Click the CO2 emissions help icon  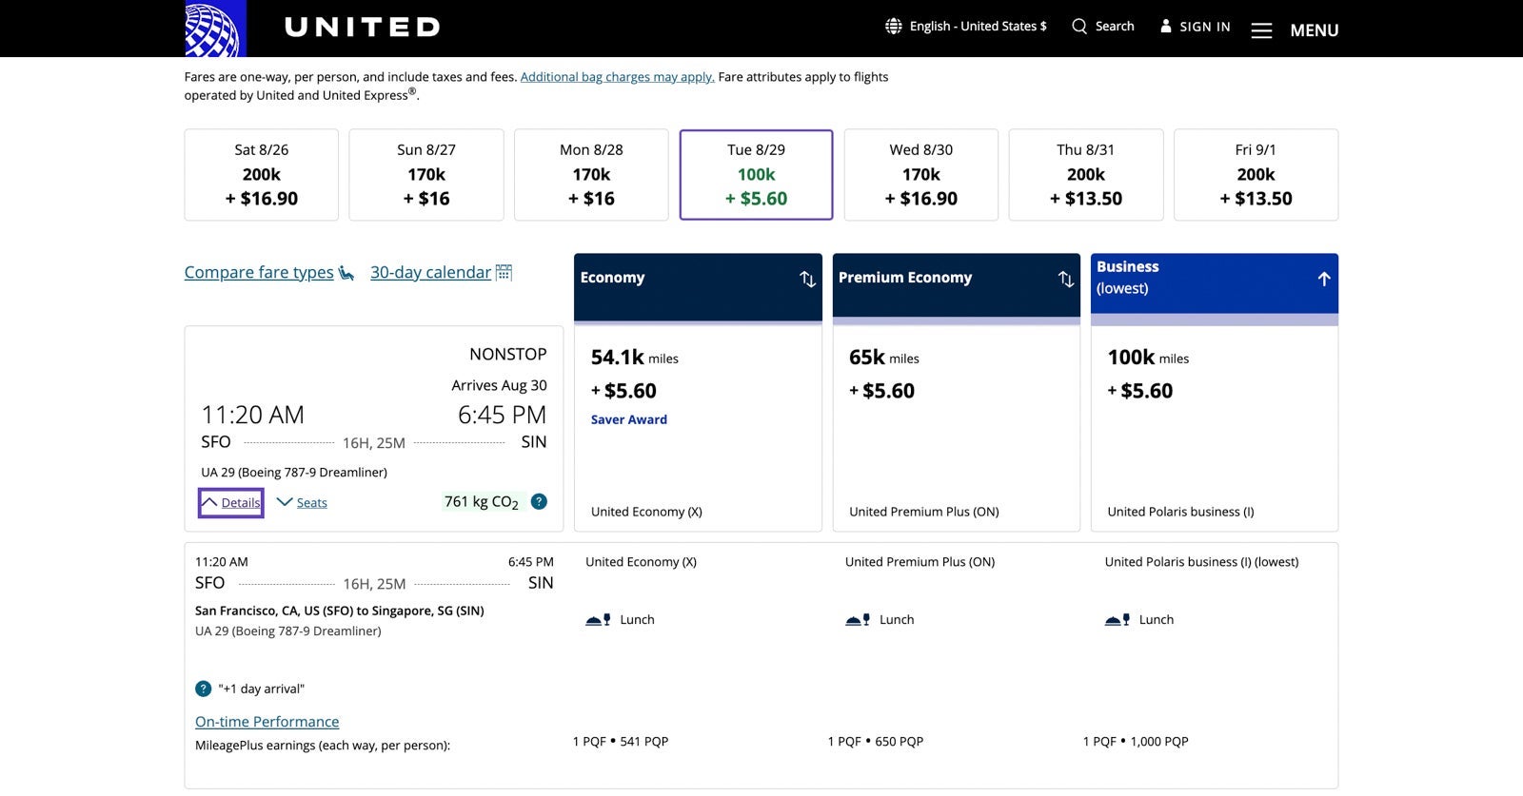(539, 501)
